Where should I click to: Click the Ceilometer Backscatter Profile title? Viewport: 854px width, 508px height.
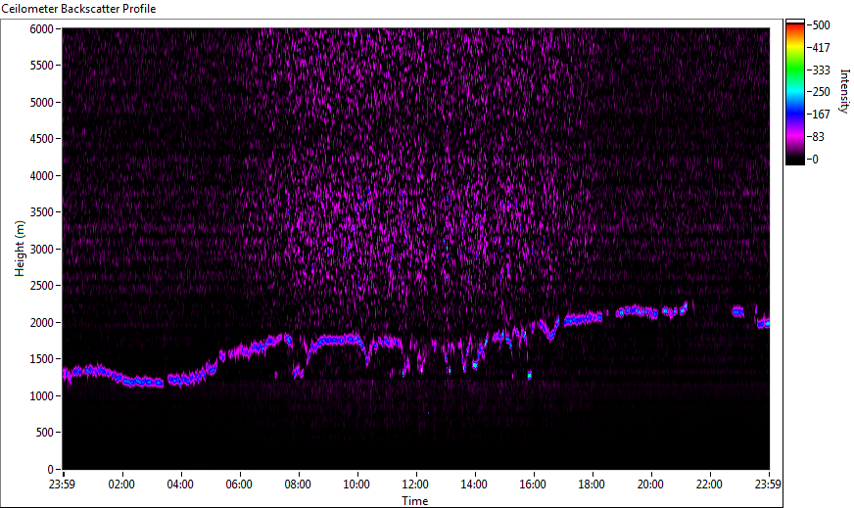[x=79, y=9]
